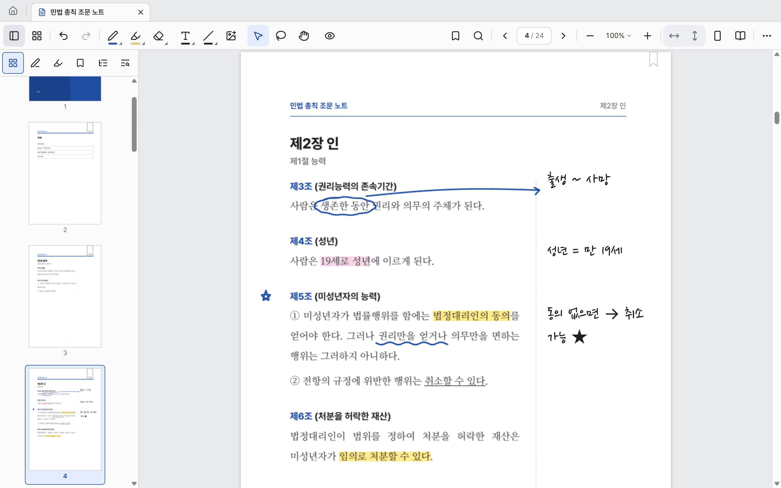This screenshot has height=488, width=781.
Task: Toggle fit-to-width view
Action: (674, 36)
